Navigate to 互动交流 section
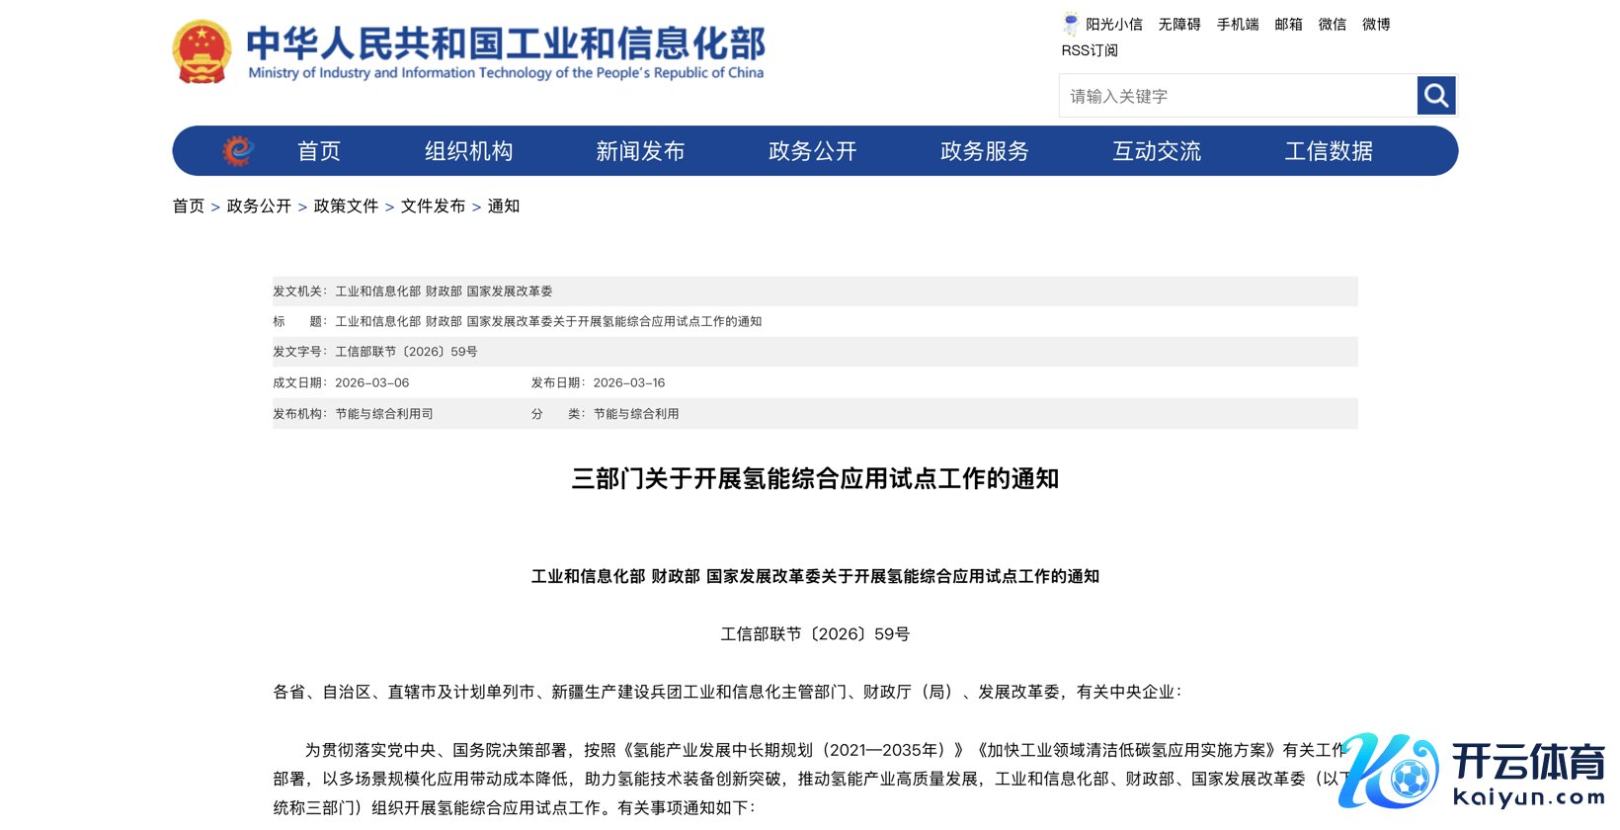This screenshot has width=1620, height=830. [x=1156, y=151]
